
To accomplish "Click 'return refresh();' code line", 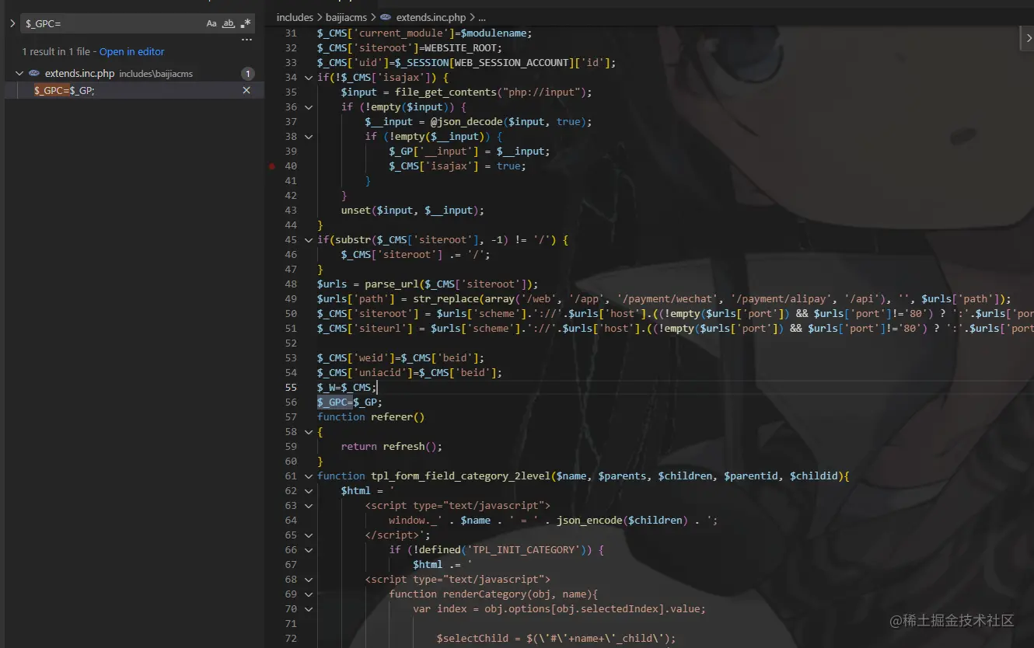I will click(392, 447).
